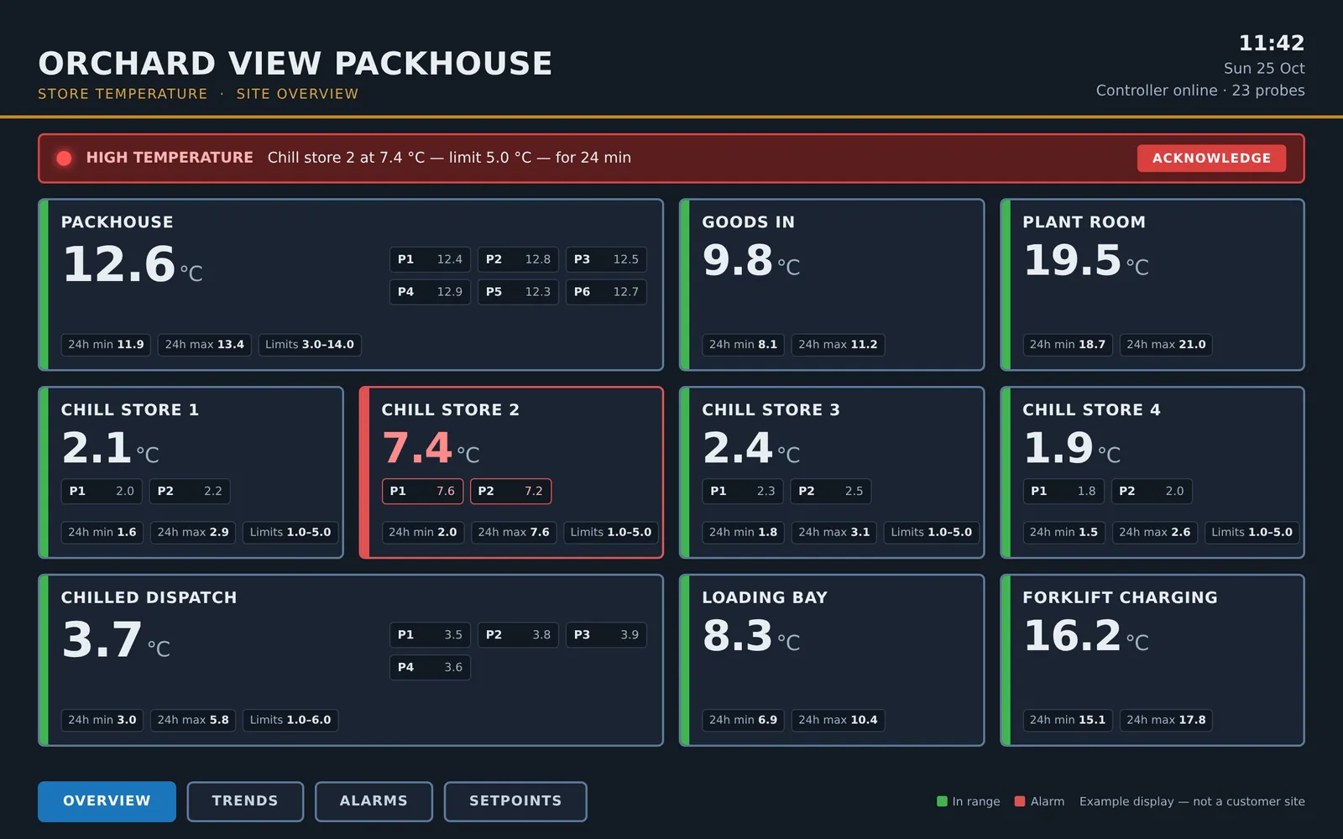Click the red Alarm legend swatch
Image resolution: width=1343 pixels, height=839 pixels.
(x=1020, y=801)
